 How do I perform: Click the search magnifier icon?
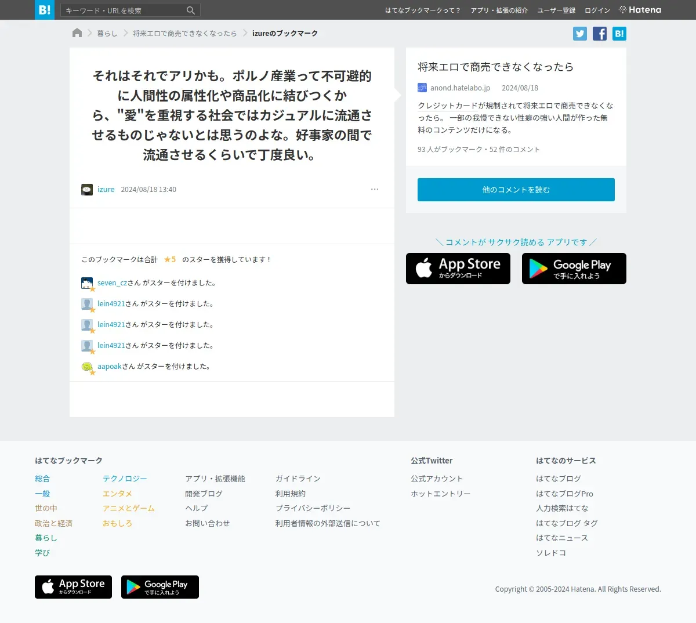191,10
